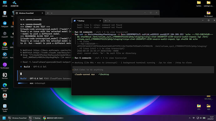Viewport: 216px width, 121px height.
Task: Launch Microsoft Edge from the desktop
Action: [x=5, y=87]
